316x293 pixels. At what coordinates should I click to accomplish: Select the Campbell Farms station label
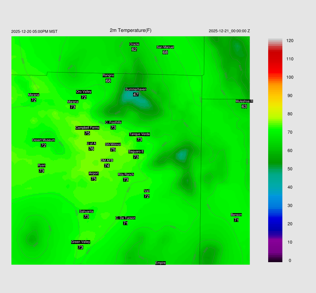click(87, 128)
